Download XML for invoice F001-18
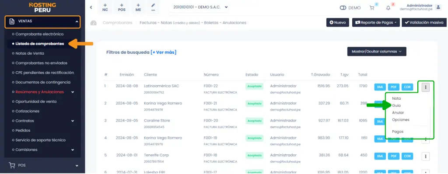448x174 pixels. click(380, 156)
